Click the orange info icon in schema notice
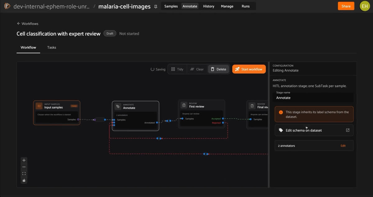The height and width of the screenshot is (197, 373). (281, 112)
